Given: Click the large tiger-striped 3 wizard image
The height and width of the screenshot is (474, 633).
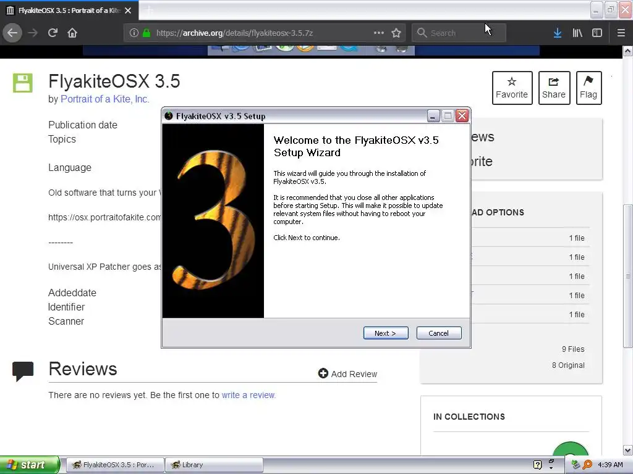Looking at the screenshot, I should [213, 221].
